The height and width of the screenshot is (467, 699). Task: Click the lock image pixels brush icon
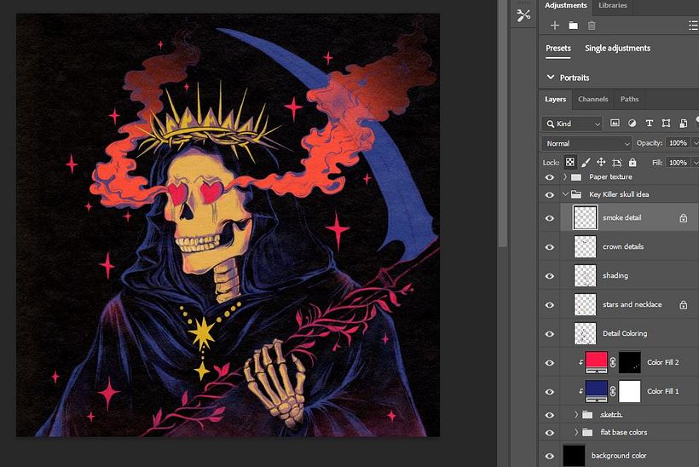point(586,162)
